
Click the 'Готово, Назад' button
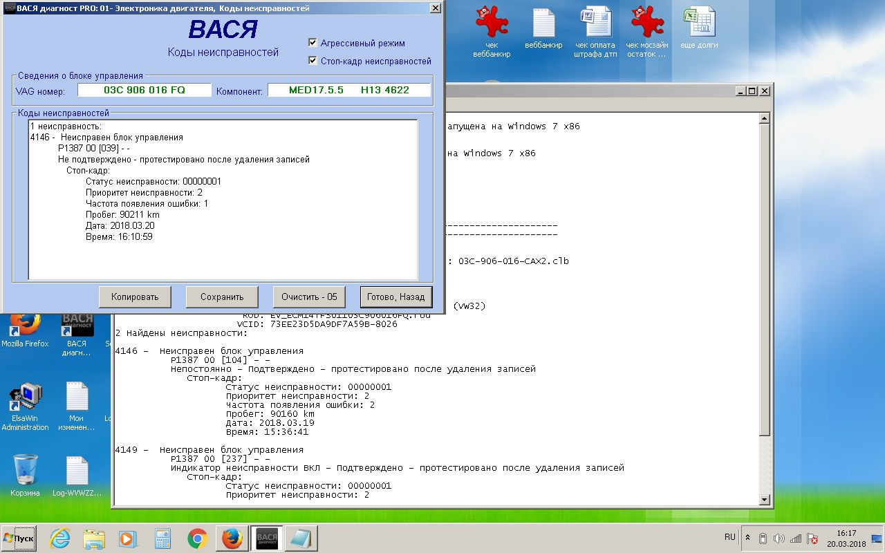click(x=396, y=297)
